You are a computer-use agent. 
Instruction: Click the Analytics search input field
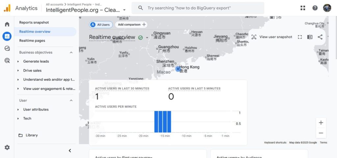point(197,8)
